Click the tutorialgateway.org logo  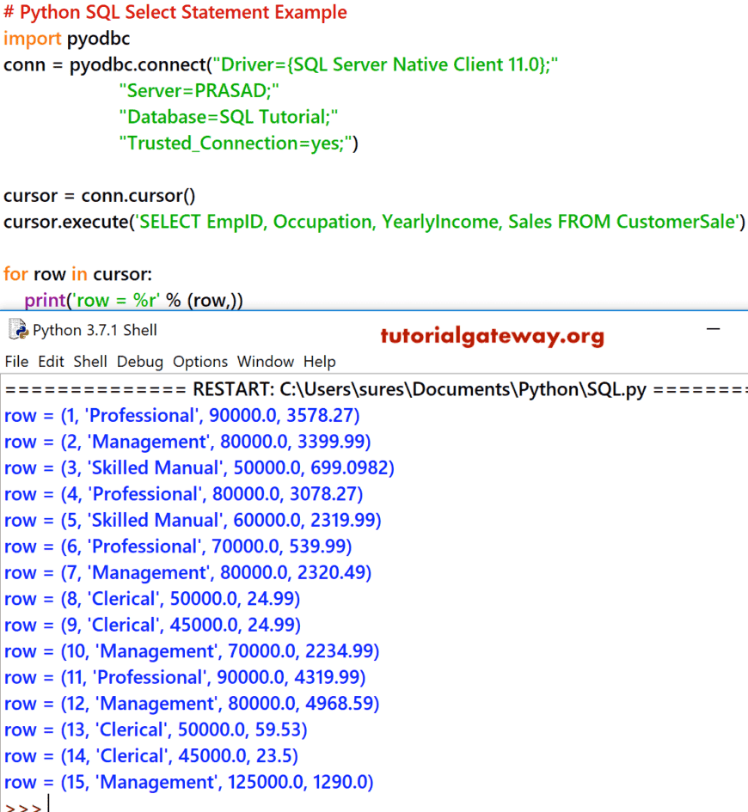(492, 336)
